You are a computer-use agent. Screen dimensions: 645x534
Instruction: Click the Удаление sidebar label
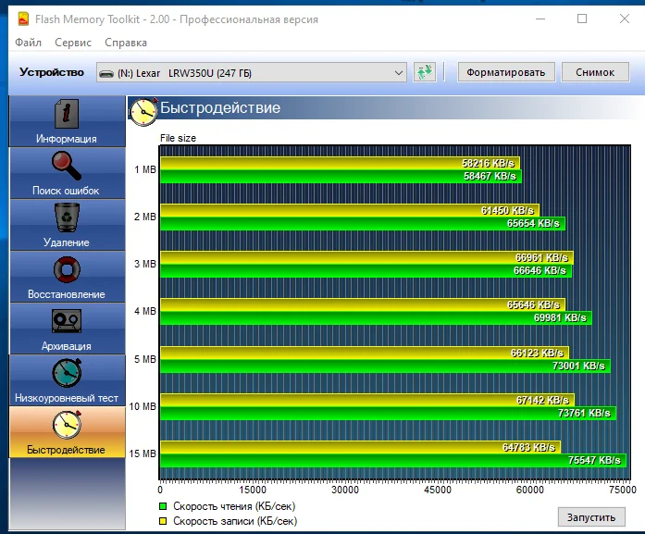67,242
